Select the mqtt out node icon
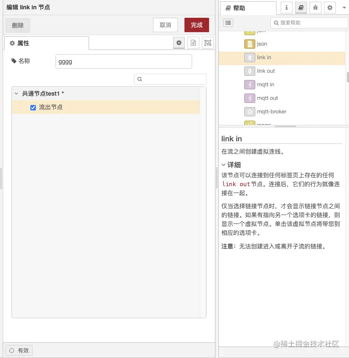The width and height of the screenshot is (349, 358). click(250, 98)
